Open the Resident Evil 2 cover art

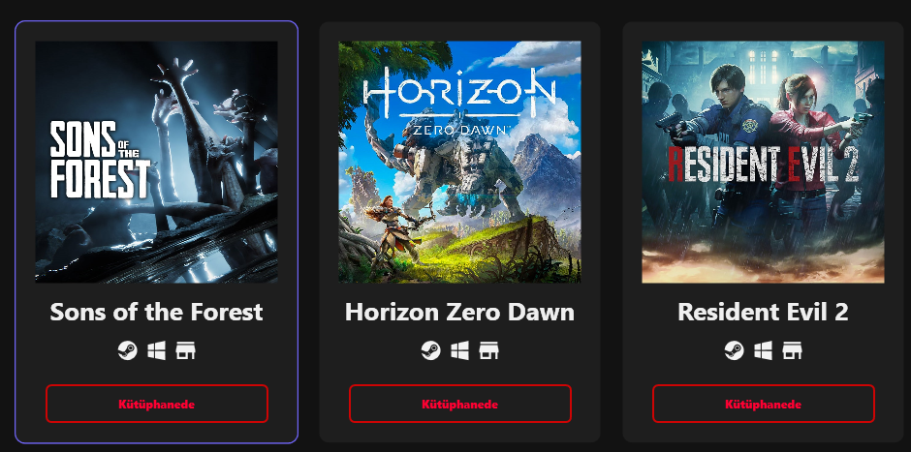pyautogui.click(x=763, y=162)
